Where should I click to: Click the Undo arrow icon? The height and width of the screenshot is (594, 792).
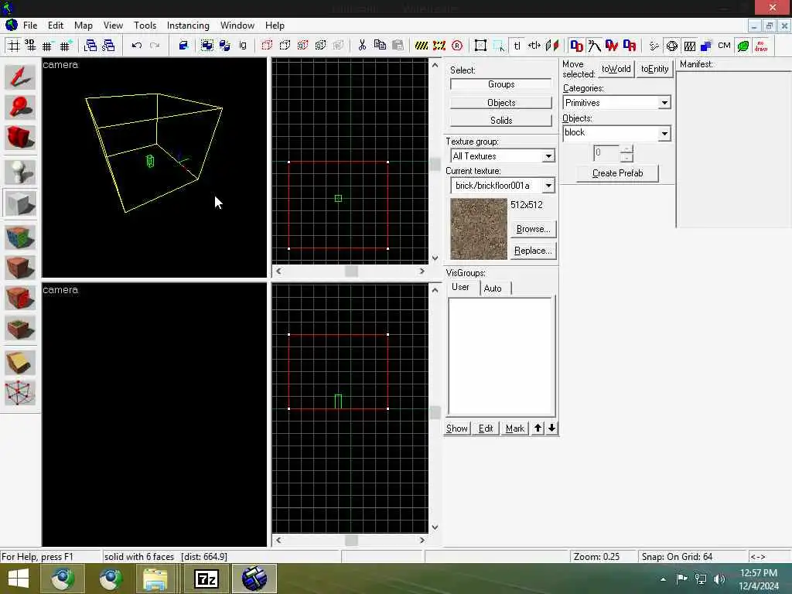coord(136,46)
